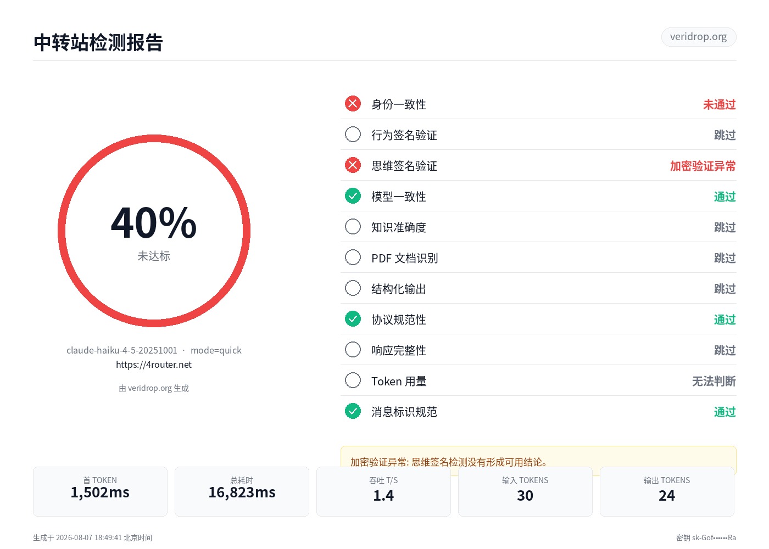
Task: Select the 总耗时 16,823ms stat card
Action: pyautogui.click(x=242, y=491)
